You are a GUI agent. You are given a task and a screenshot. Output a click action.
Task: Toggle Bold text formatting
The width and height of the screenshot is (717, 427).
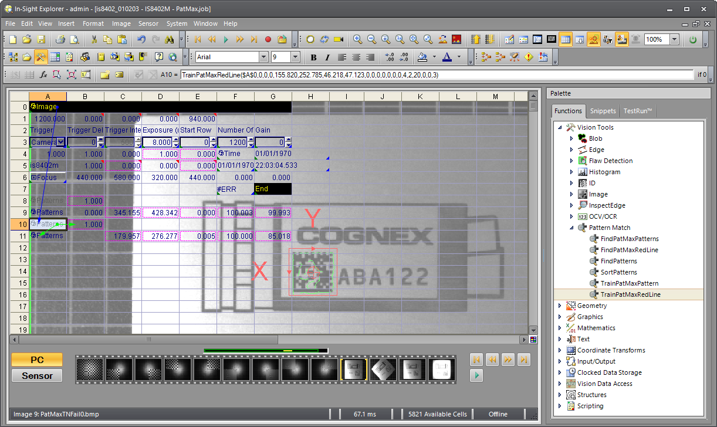click(x=313, y=57)
